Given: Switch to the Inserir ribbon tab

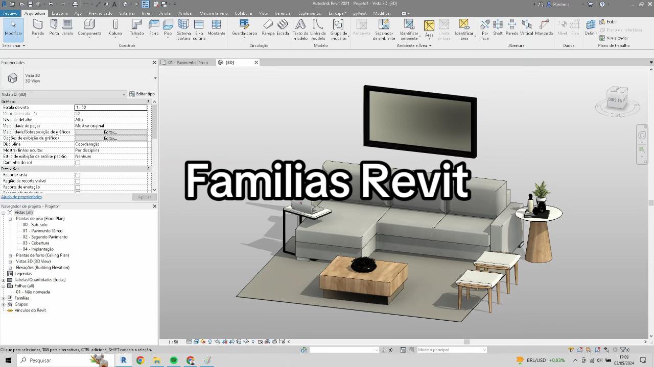Looking at the screenshot, I should pyautogui.click(x=147, y=13).
